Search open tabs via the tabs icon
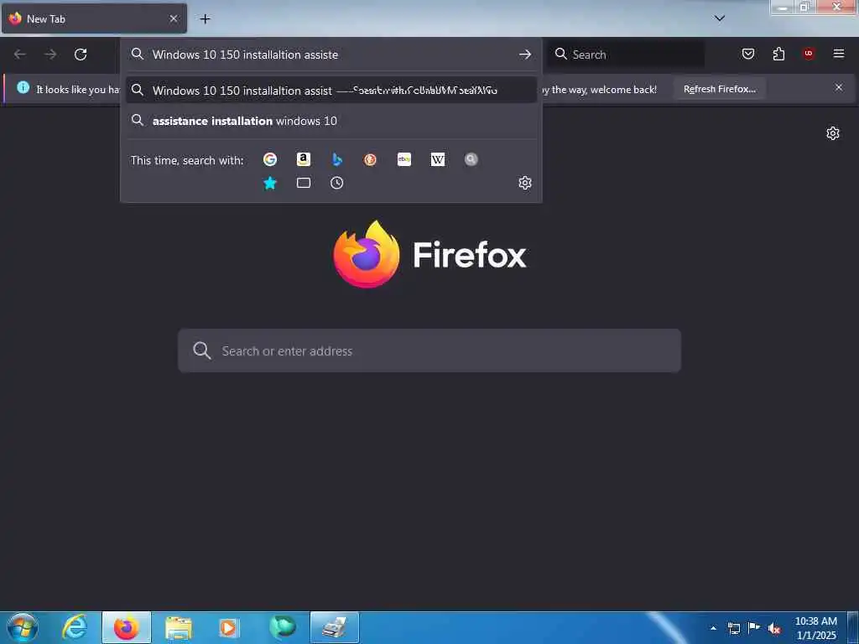Screen dimensions: 859x644 click(x=304, y=183)
